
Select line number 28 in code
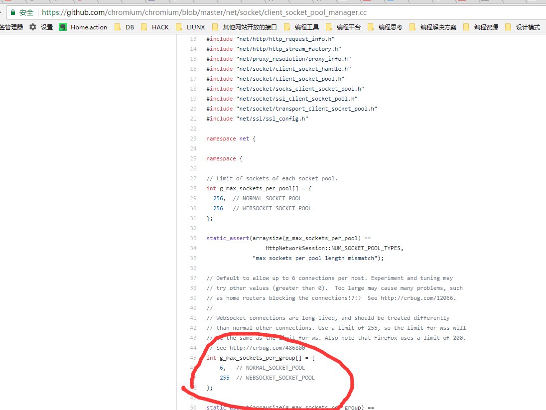point(193,188)
